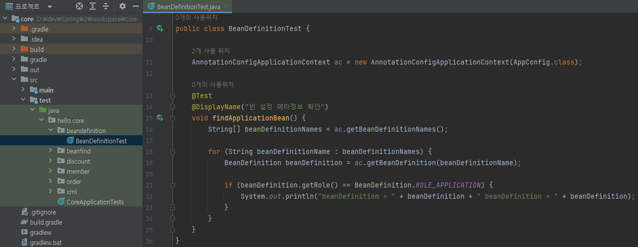The image size is (638, 247).
Task: Expand the build folder
Action: pos(14,49)
